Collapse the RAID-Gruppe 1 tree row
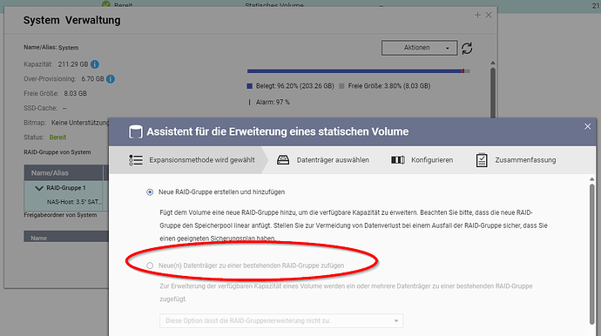The image size is (601, 336). click(38, 188)
